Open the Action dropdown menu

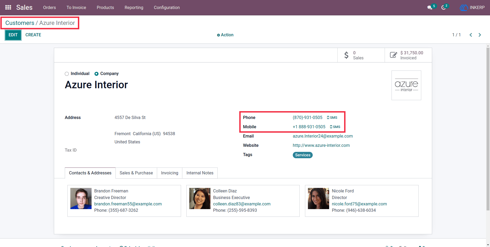225,35
